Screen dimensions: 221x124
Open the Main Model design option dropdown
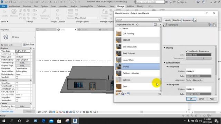[x=87, y=18]
